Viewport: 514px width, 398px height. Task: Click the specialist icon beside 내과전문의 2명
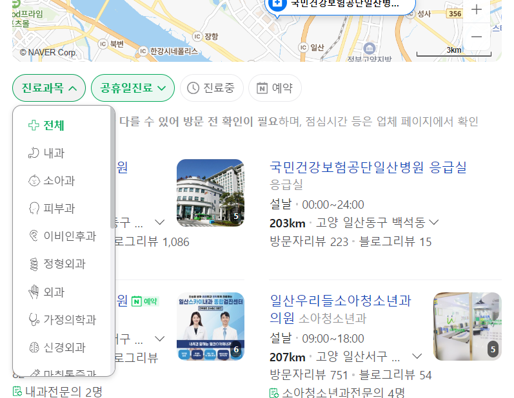(x=17, y=392)
